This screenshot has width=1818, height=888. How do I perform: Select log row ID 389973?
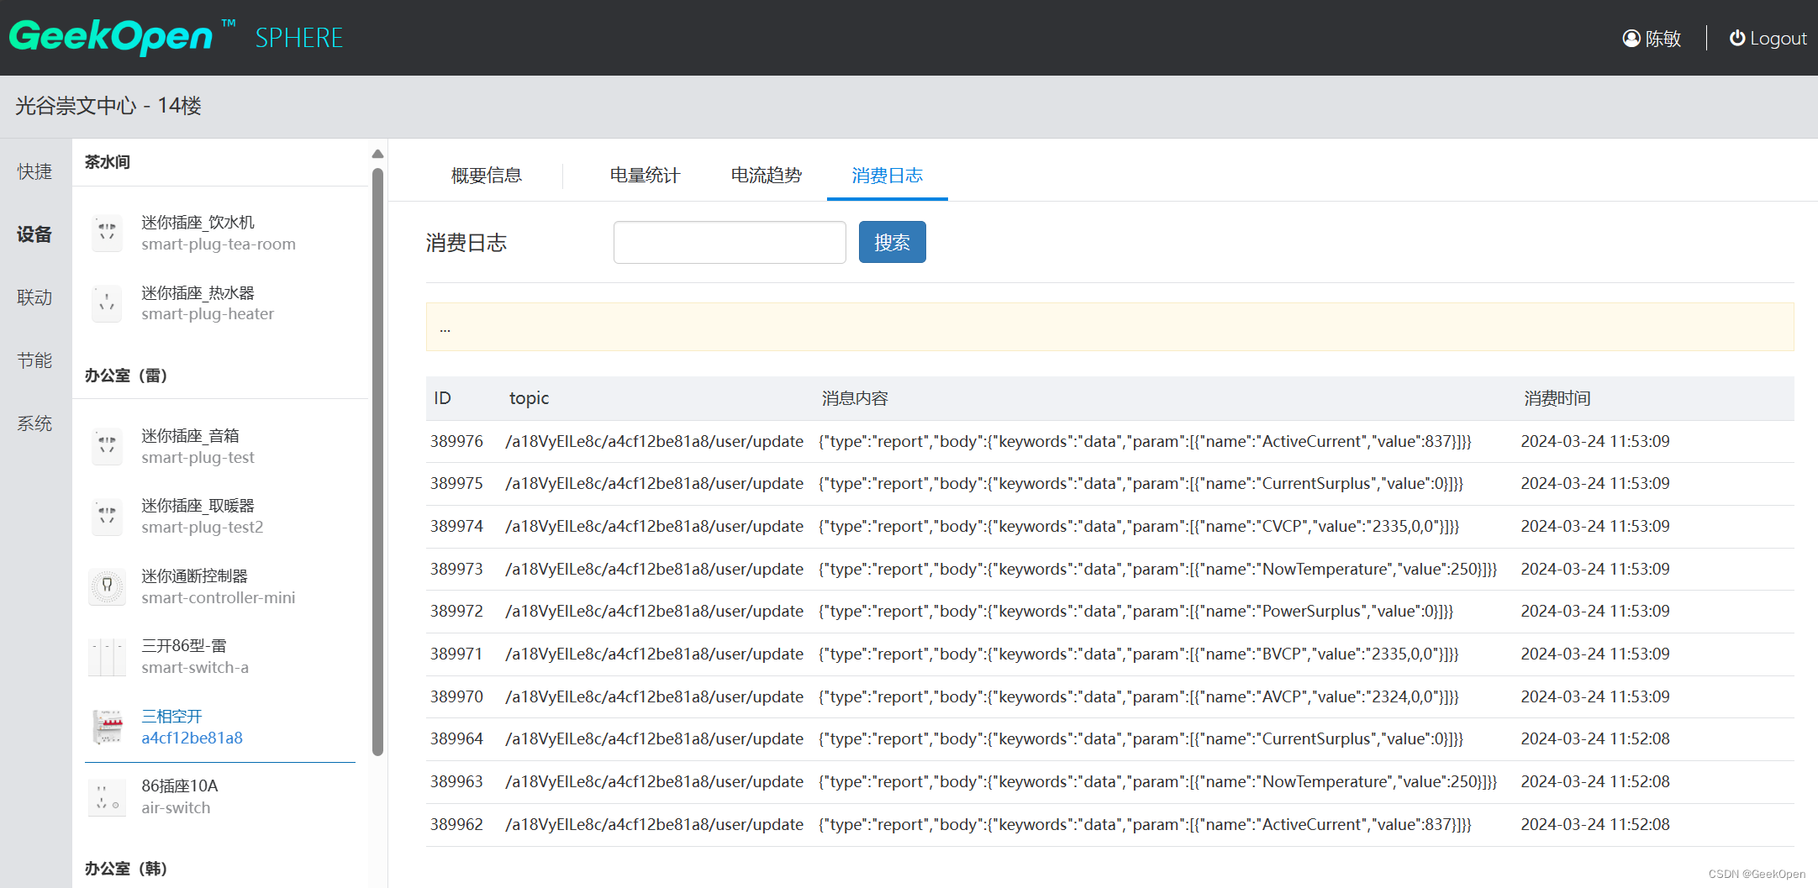1109,570
